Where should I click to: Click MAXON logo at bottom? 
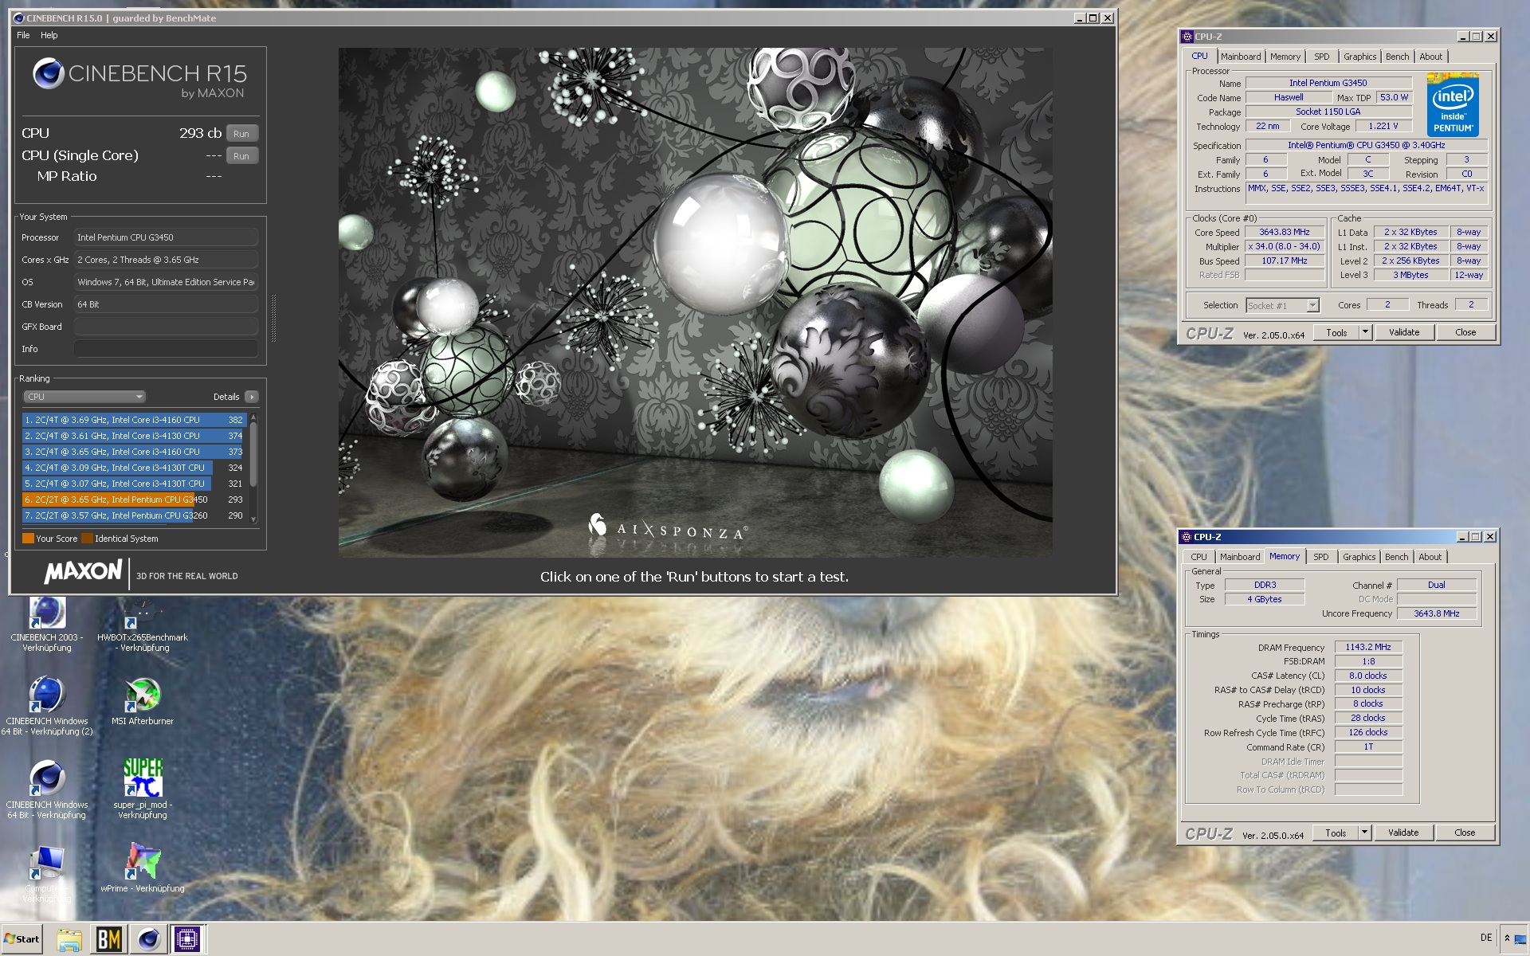pos(83,572)
